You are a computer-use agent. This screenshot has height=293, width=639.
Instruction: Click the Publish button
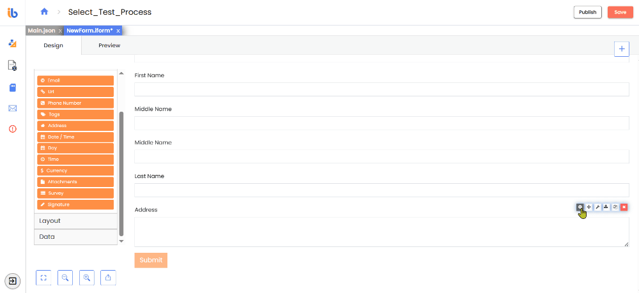pos(588,12)
